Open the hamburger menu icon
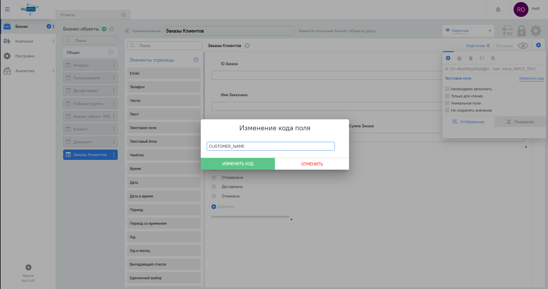Screen dimensions: 548x289 [x=7, y=9]
